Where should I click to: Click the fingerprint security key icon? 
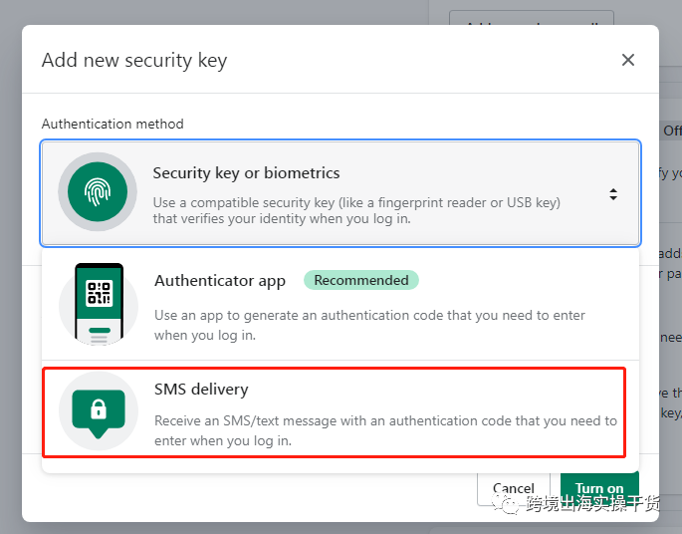click(x=98, y=192)
